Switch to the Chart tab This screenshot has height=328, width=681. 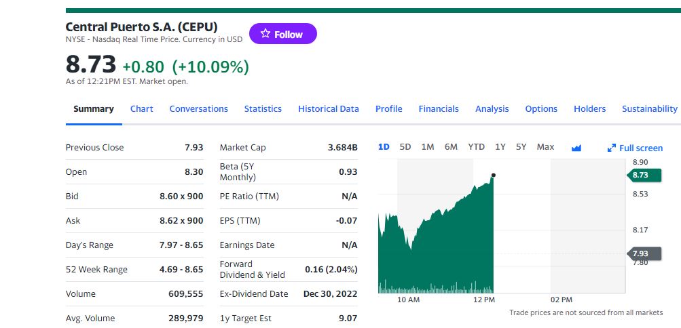tap(142, 108)
